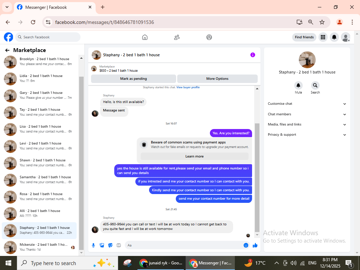Viewport: 360px width, 270px height.
Task: Open Gary conversation
Action: (39, 96)
